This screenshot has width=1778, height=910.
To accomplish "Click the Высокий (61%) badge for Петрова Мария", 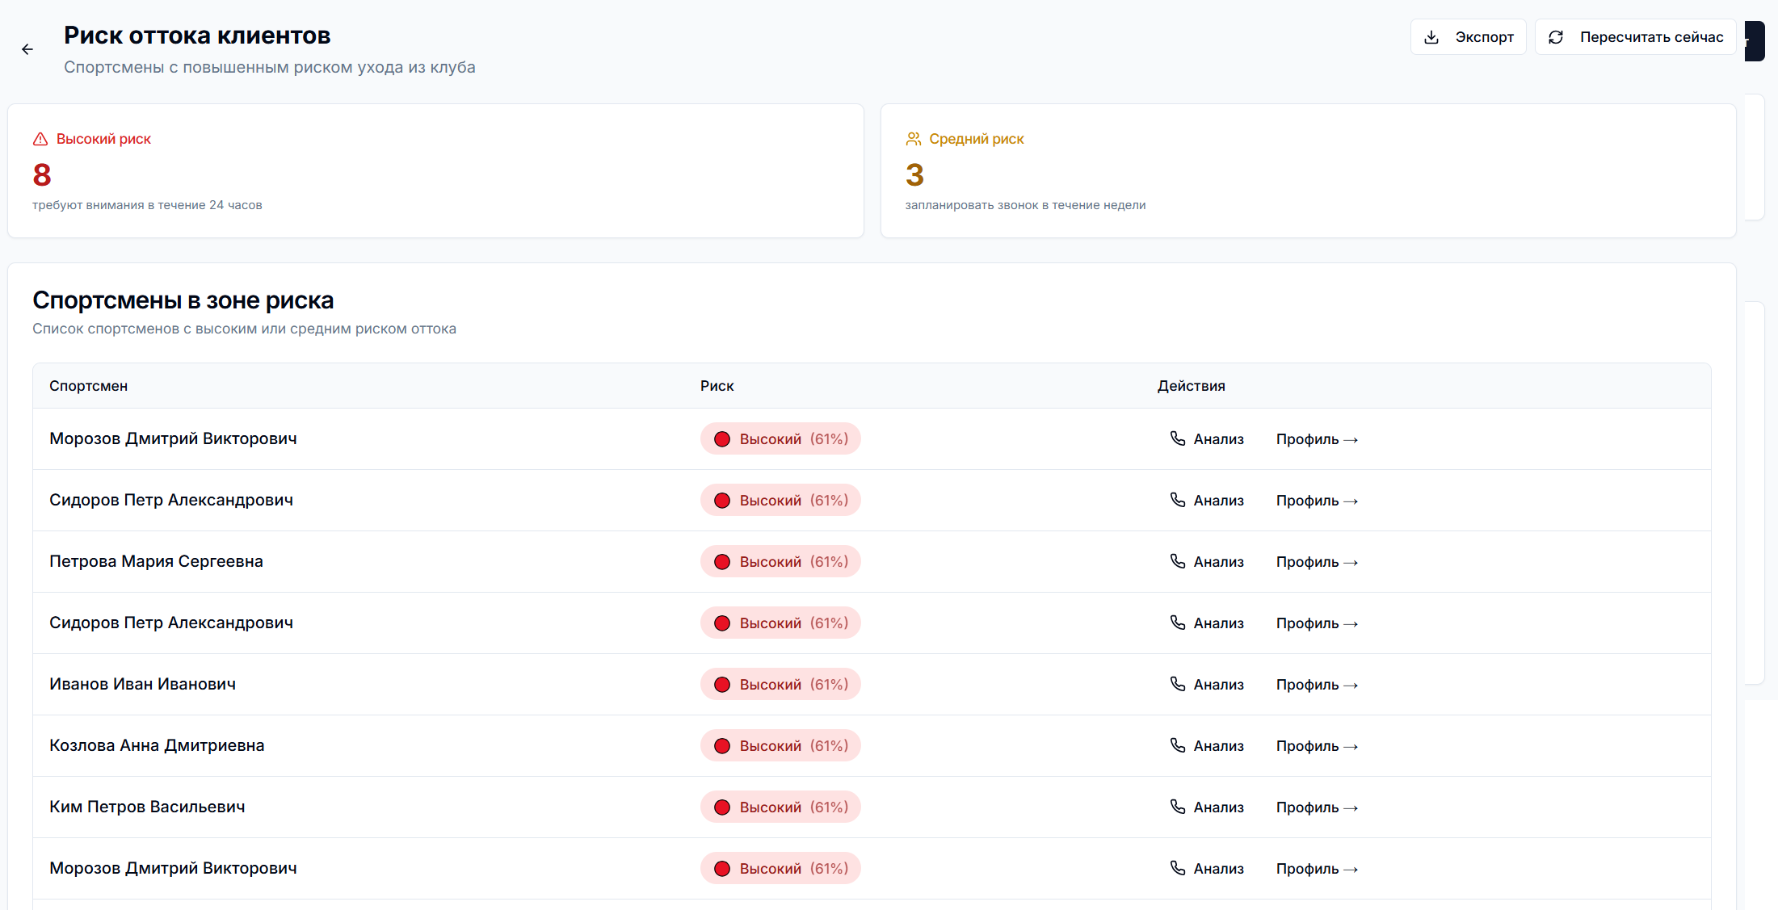I will click(x=780, y=562).
